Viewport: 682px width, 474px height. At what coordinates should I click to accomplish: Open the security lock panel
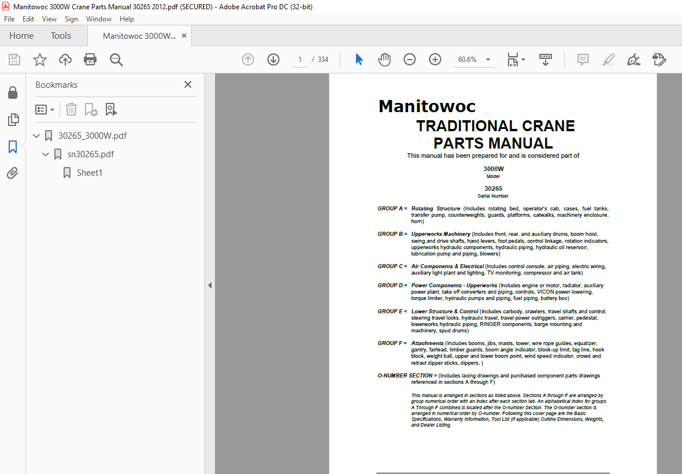(13, 92)
